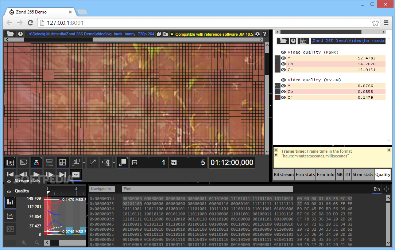
Task: Click the grid icon in Quality panel toolbar
Action: (303, 41)
